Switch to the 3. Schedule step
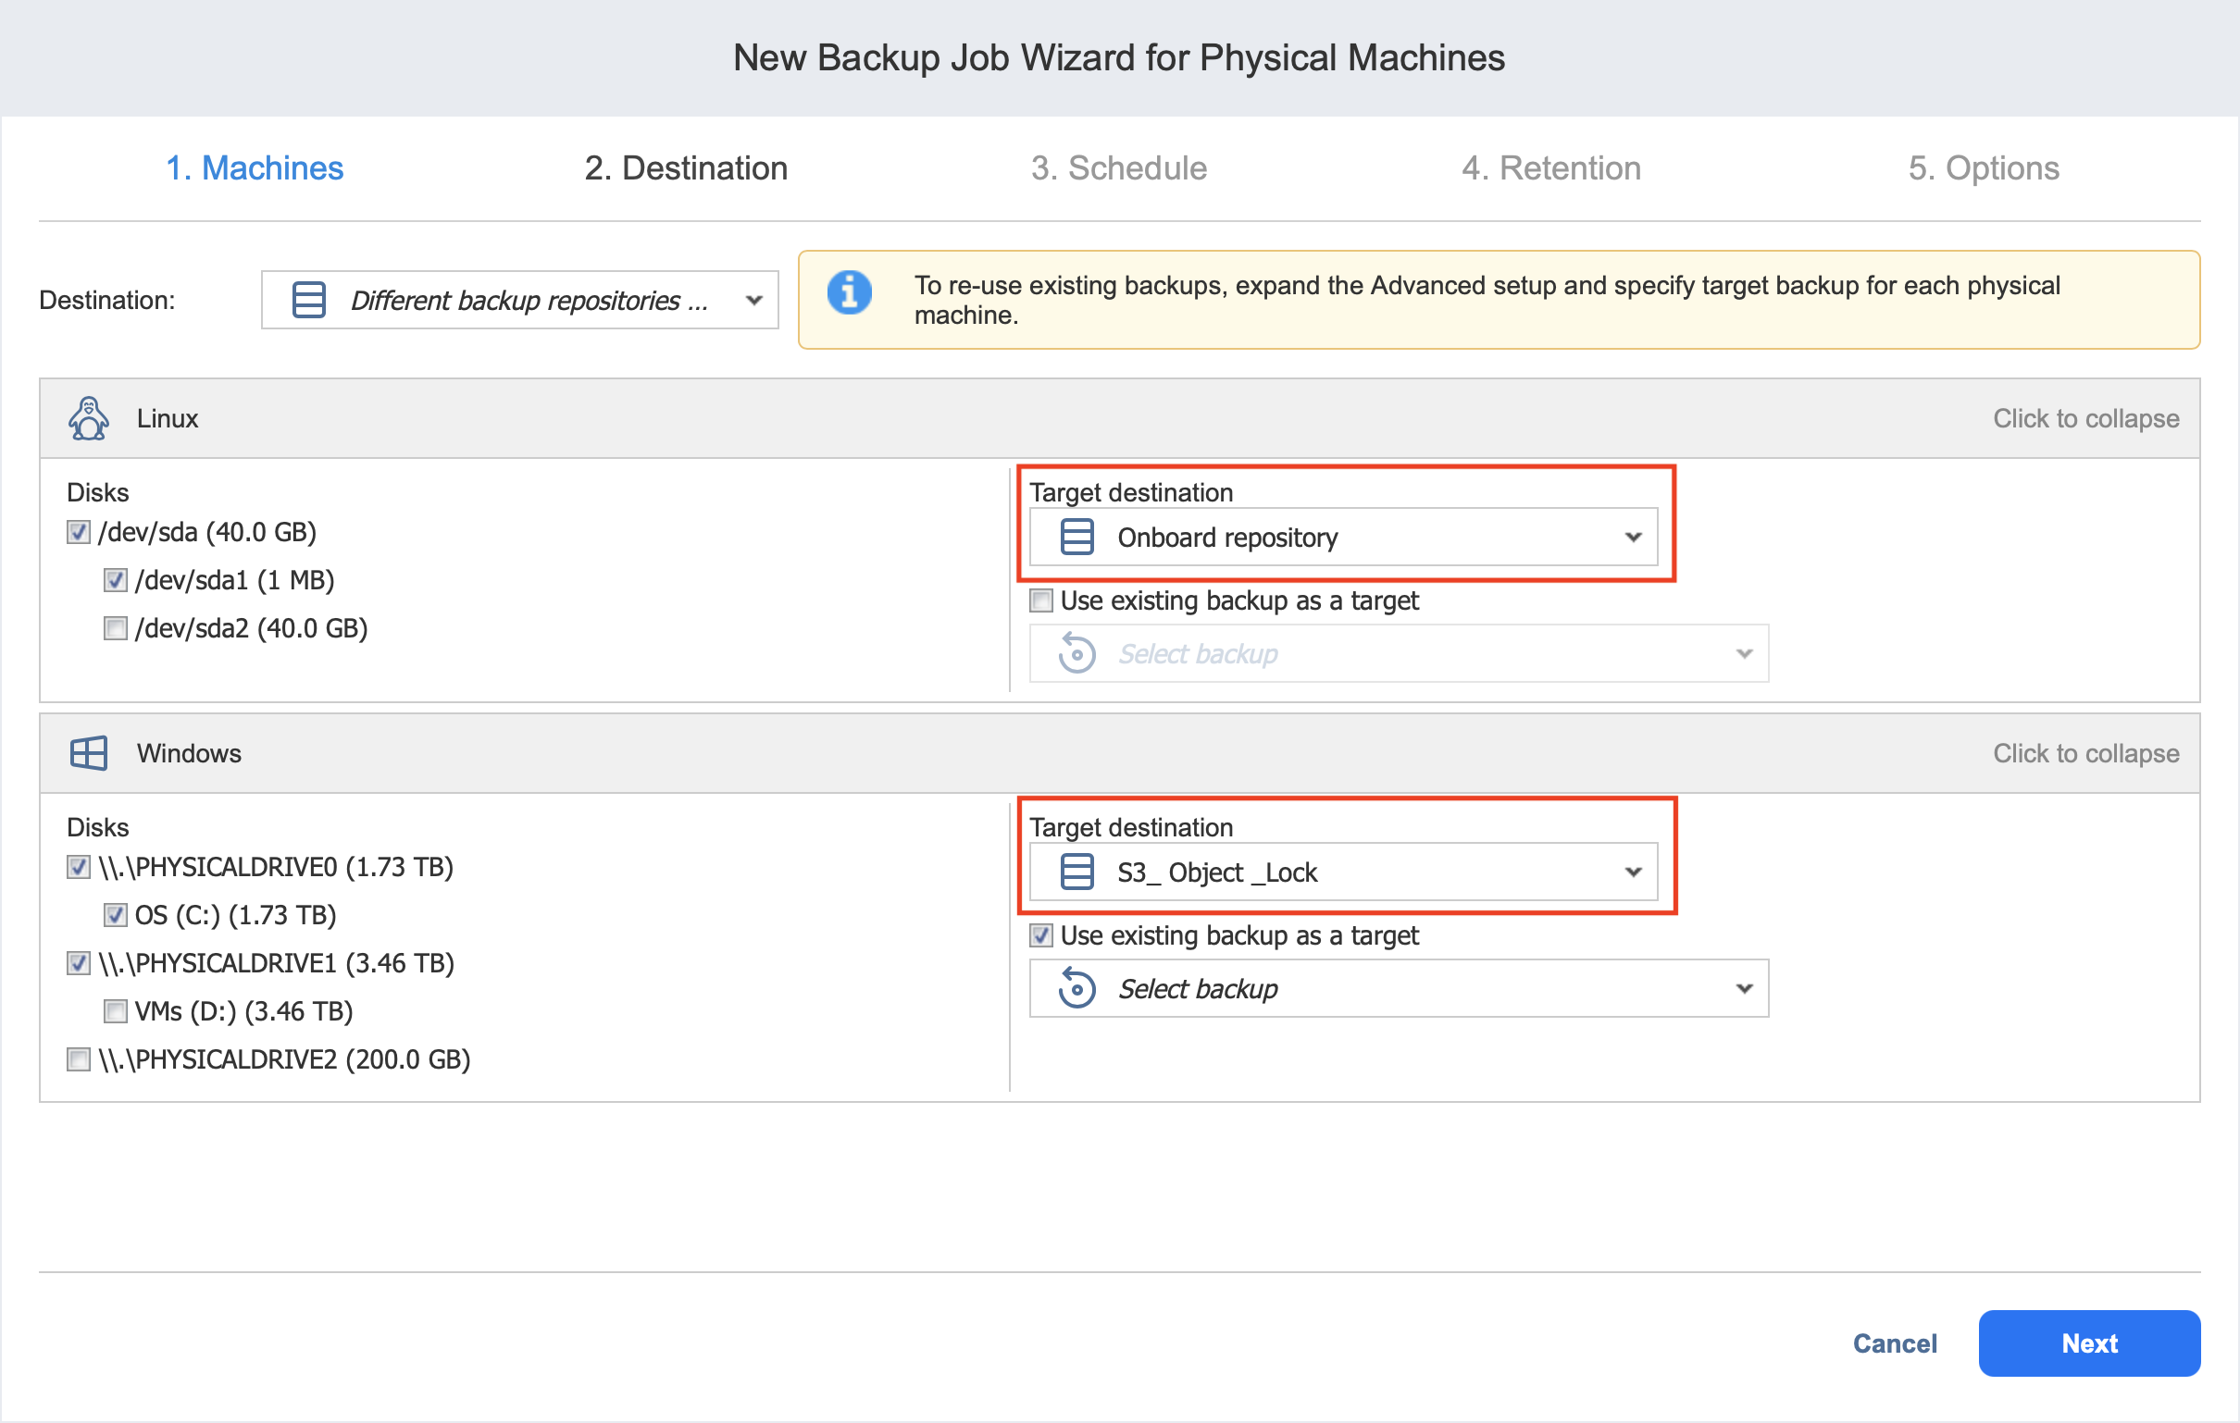This screenshot has width=2240, height=1423. pos(1118,168)
